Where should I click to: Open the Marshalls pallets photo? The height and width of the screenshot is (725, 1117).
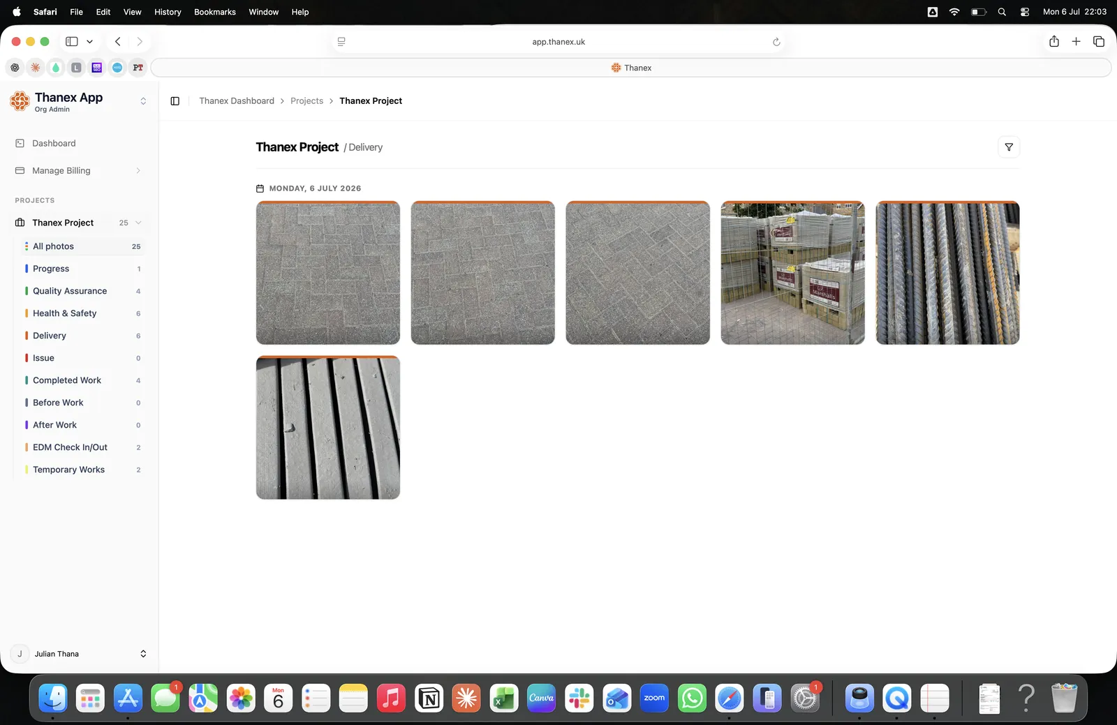[792, 273]
